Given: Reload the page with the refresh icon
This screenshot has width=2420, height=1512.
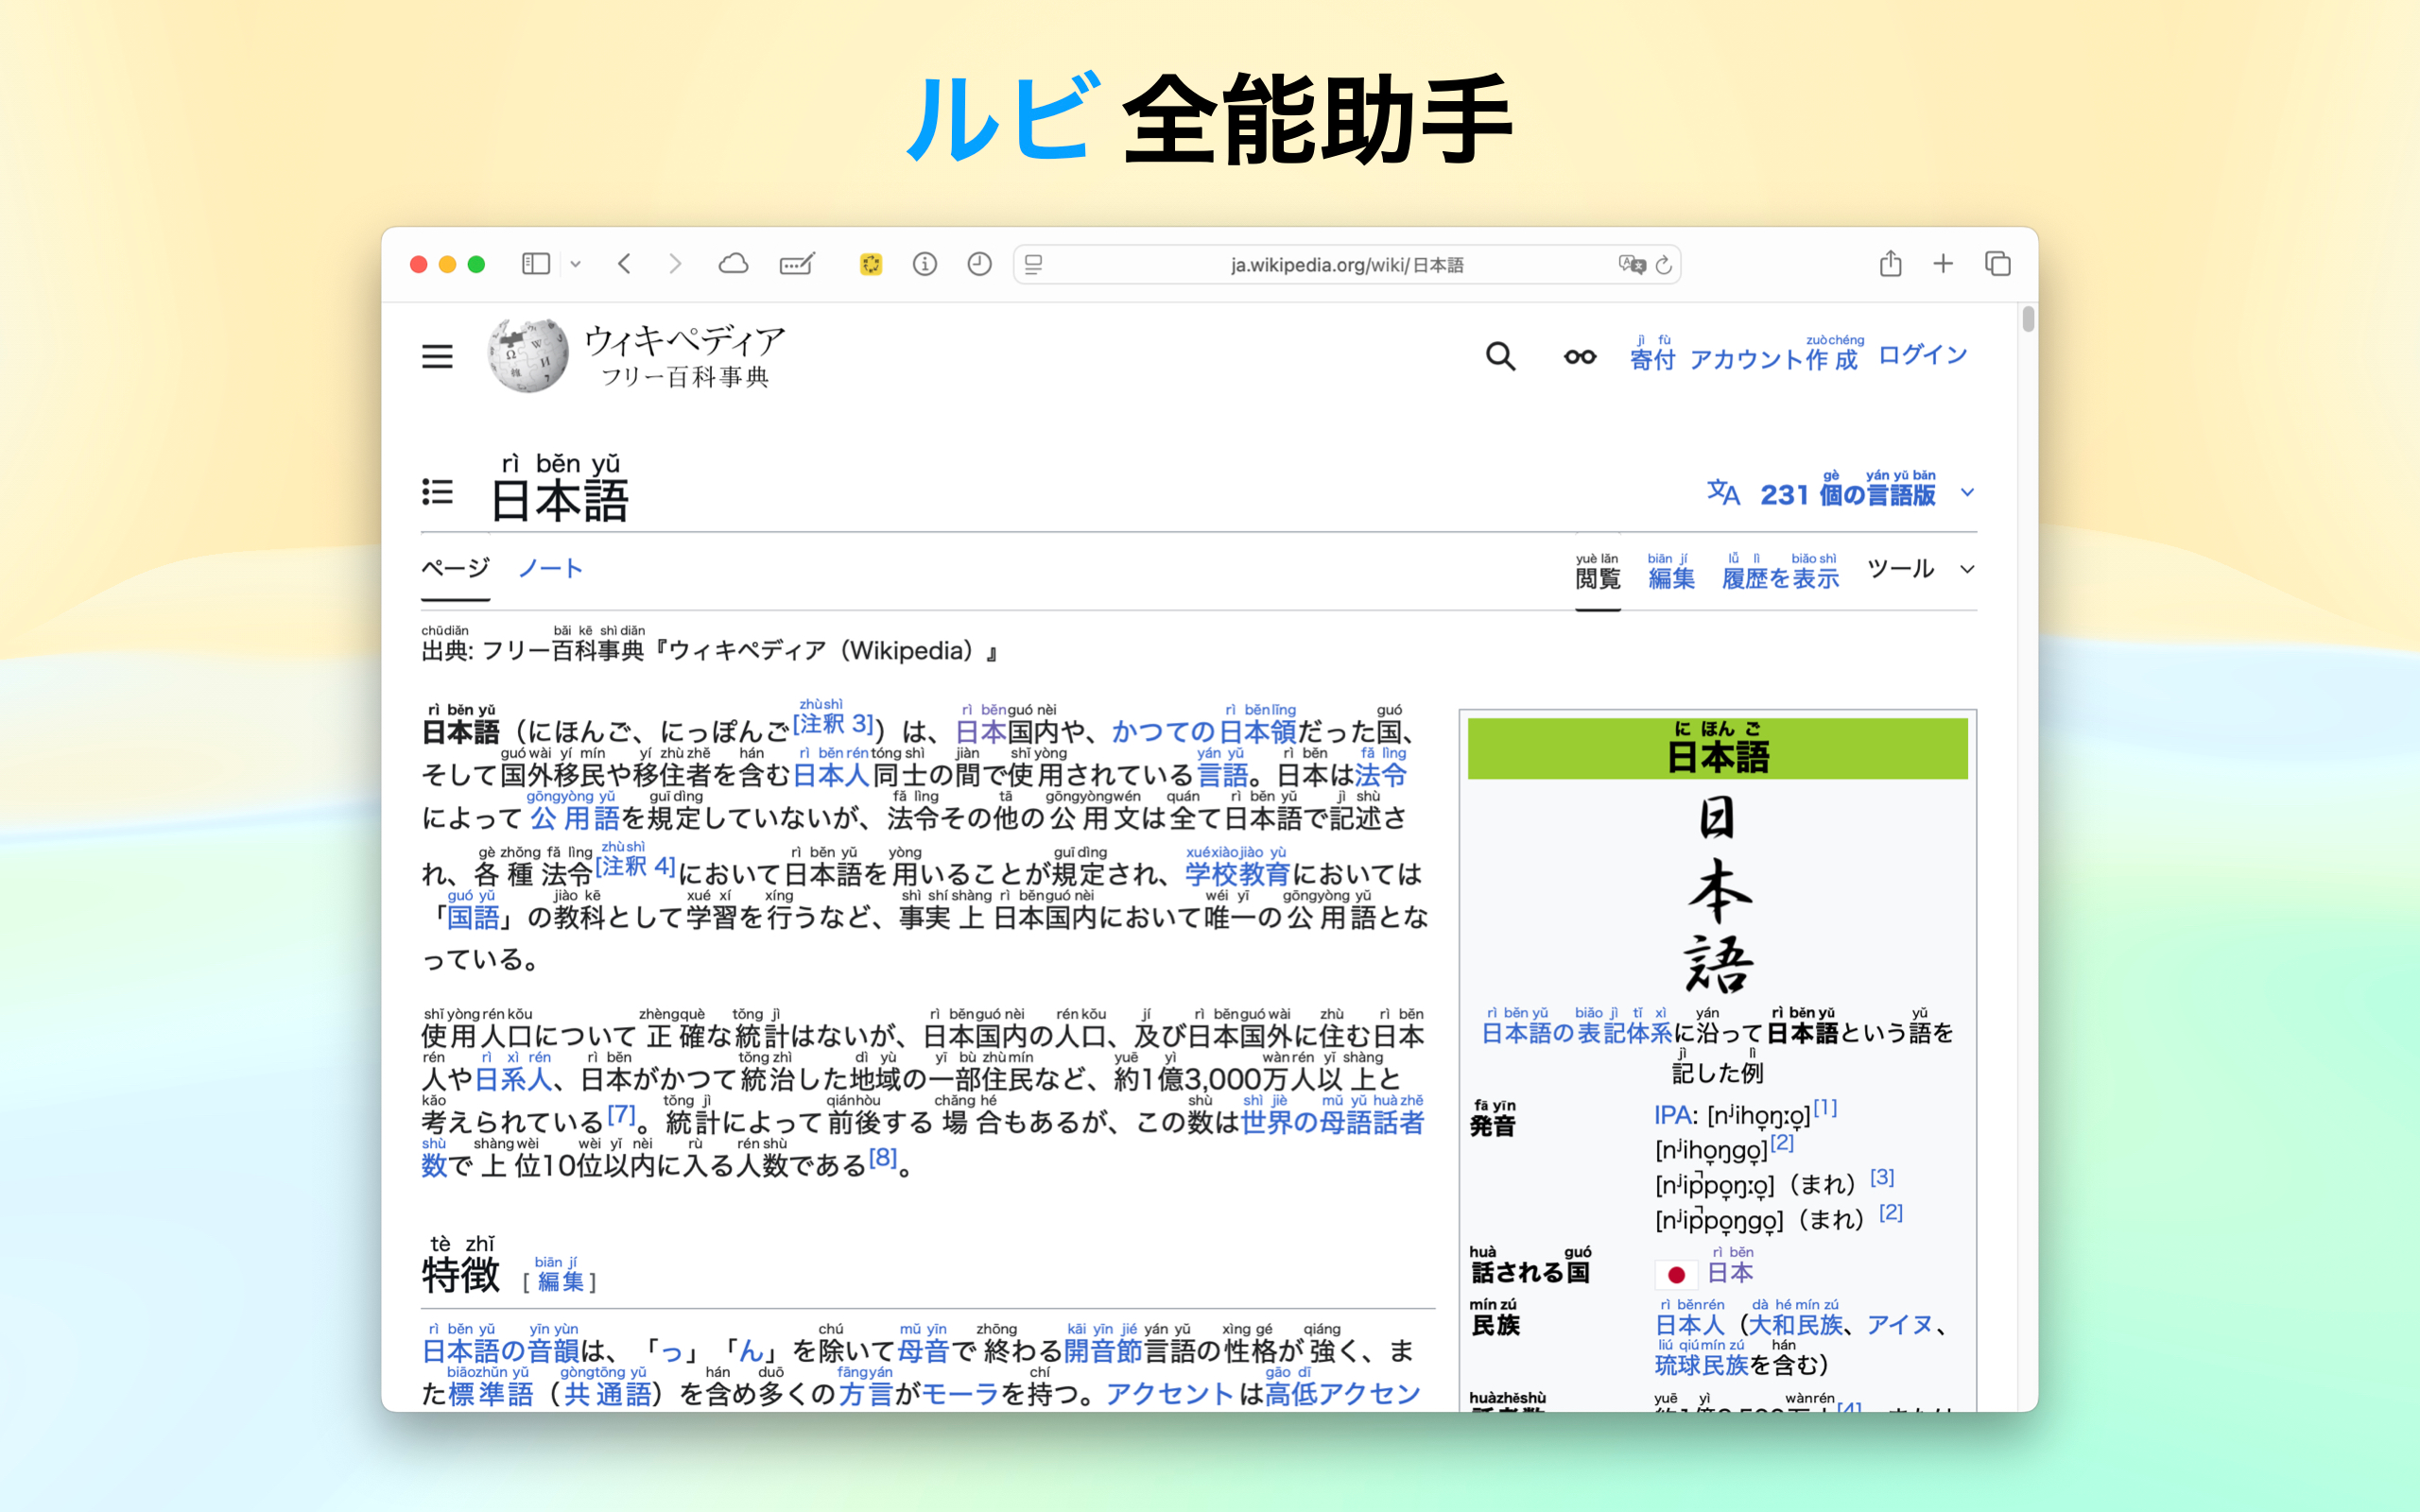Looking at the screenshot, I should pos(1664,265).
